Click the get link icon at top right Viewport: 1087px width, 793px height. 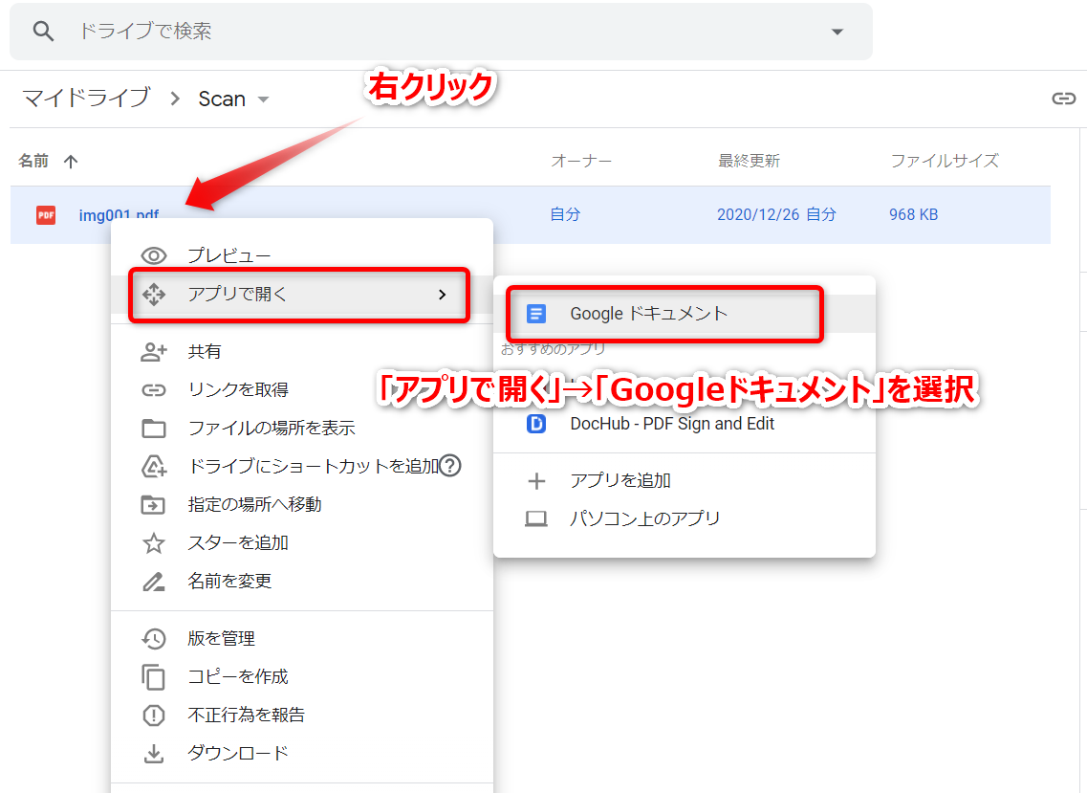click(x=1063, y=99)
